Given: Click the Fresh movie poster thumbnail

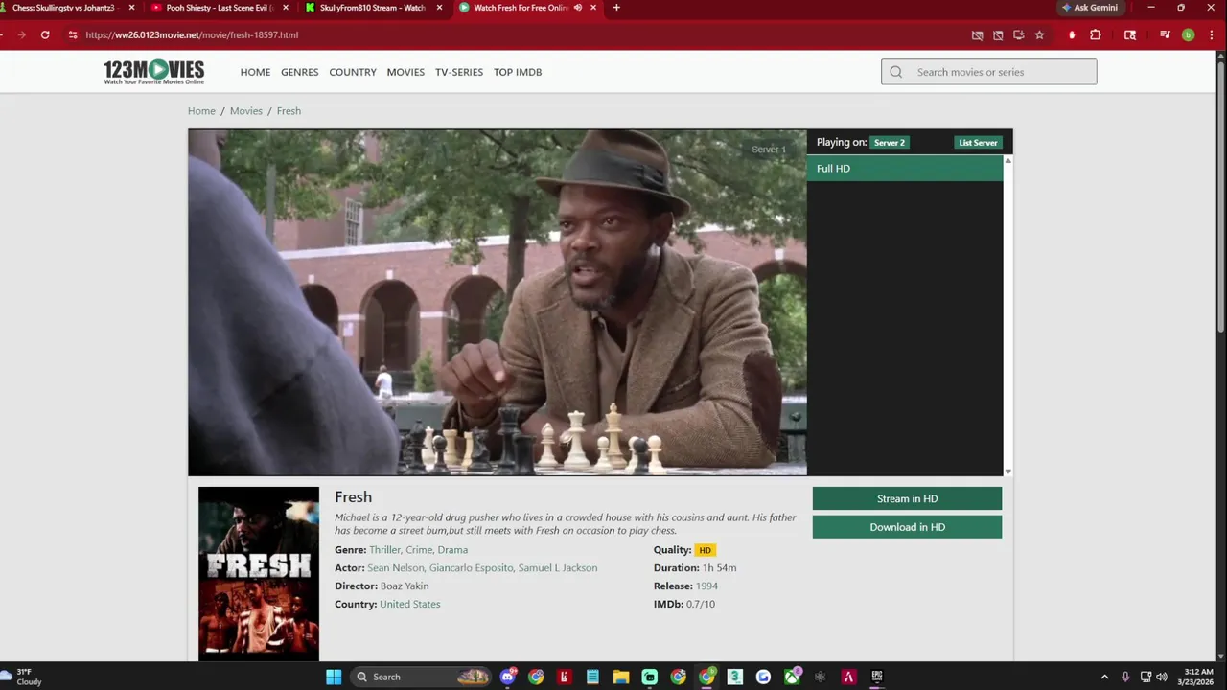Looking at the screenshot, I should pyautogui.click(x=259, y=573).
